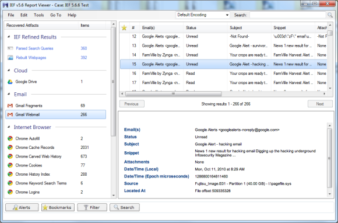Screen dimensions: 338x223
Task: Click the details pane vertical scrollbar thumb
Action: tap(329, 158)
